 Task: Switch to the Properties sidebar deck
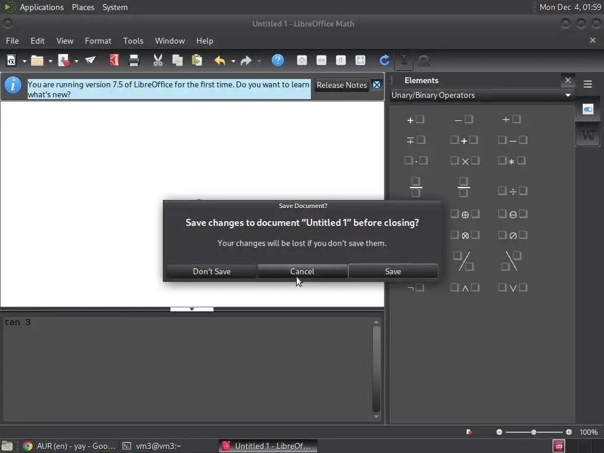(x=588, y=109)
